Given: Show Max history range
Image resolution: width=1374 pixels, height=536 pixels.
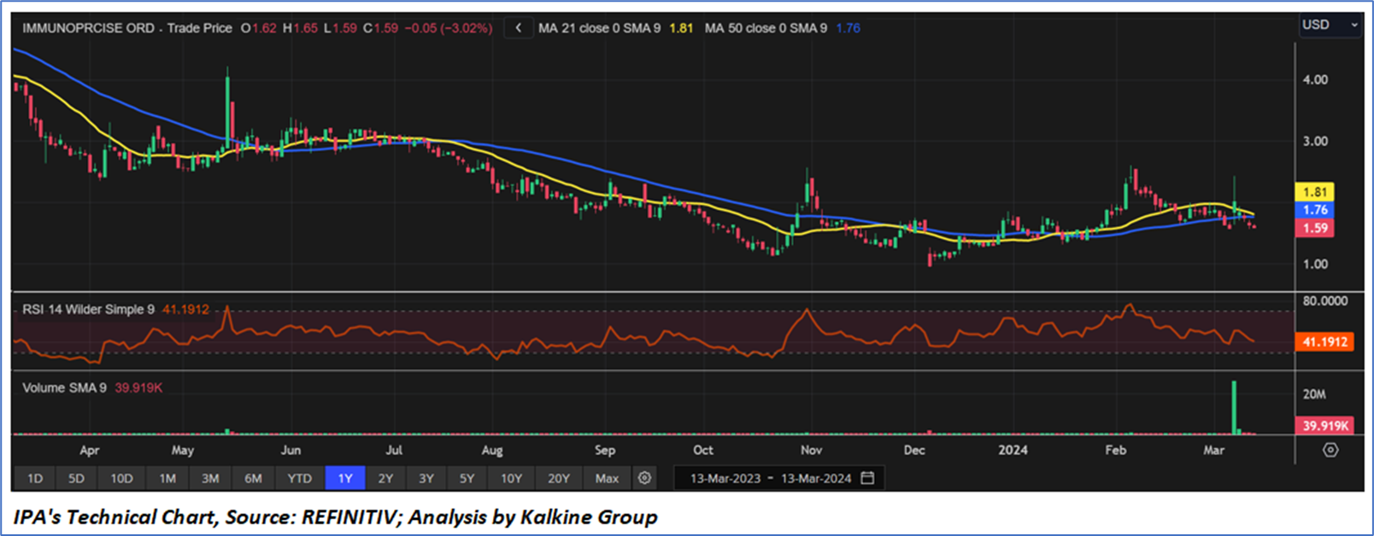Looking at the screenshot, I should [x=607, y=478].
